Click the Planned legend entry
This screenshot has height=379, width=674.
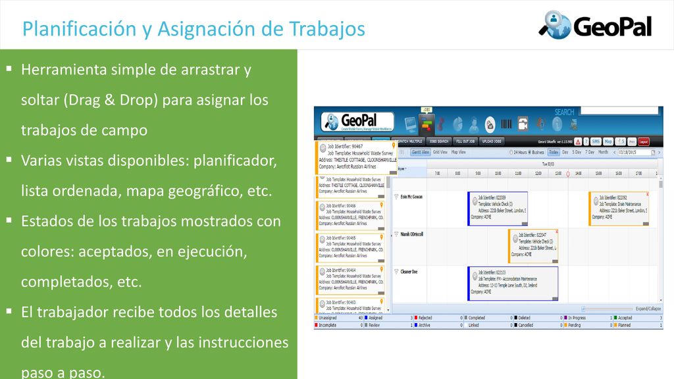click(x=638, y=325)
